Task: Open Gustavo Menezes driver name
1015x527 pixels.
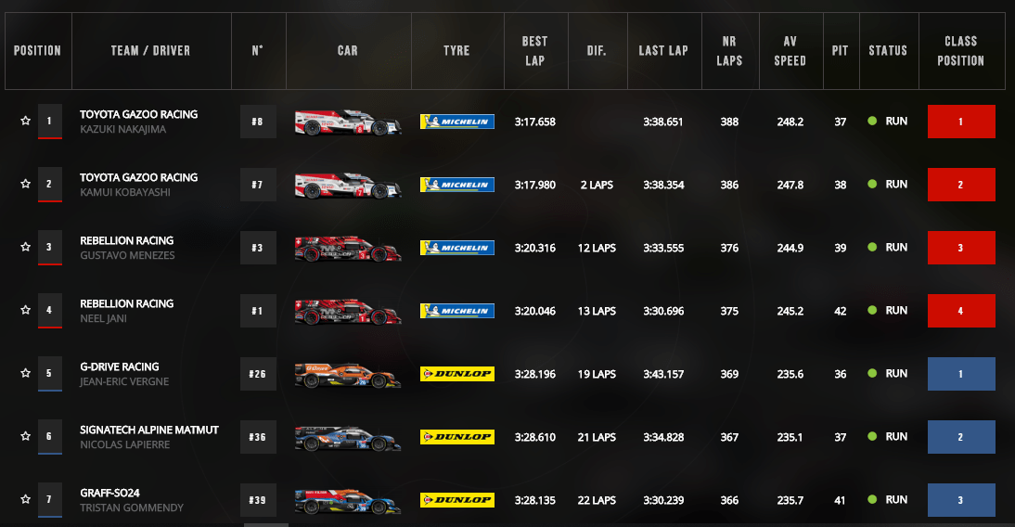Action: point(127,256)
